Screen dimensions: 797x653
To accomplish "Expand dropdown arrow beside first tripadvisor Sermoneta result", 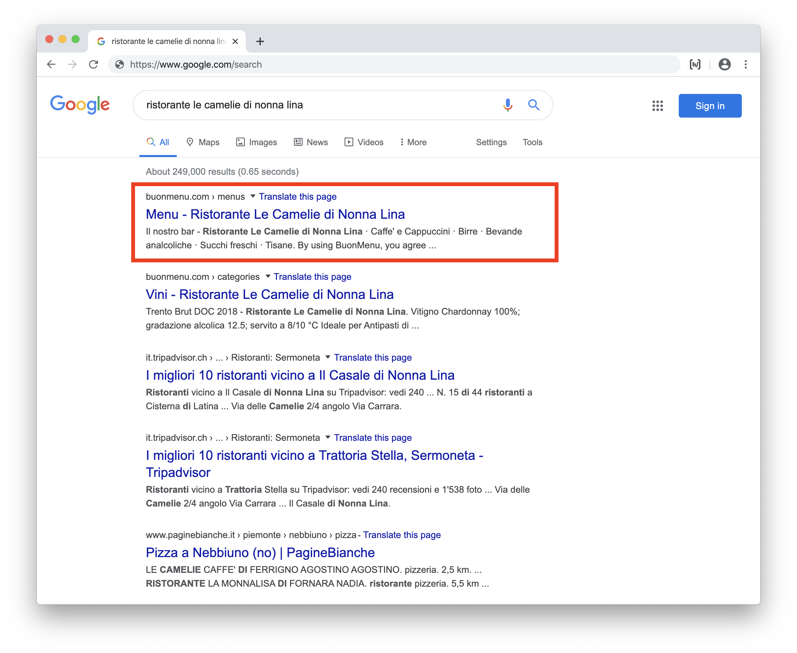I will [x=328, y=357].
